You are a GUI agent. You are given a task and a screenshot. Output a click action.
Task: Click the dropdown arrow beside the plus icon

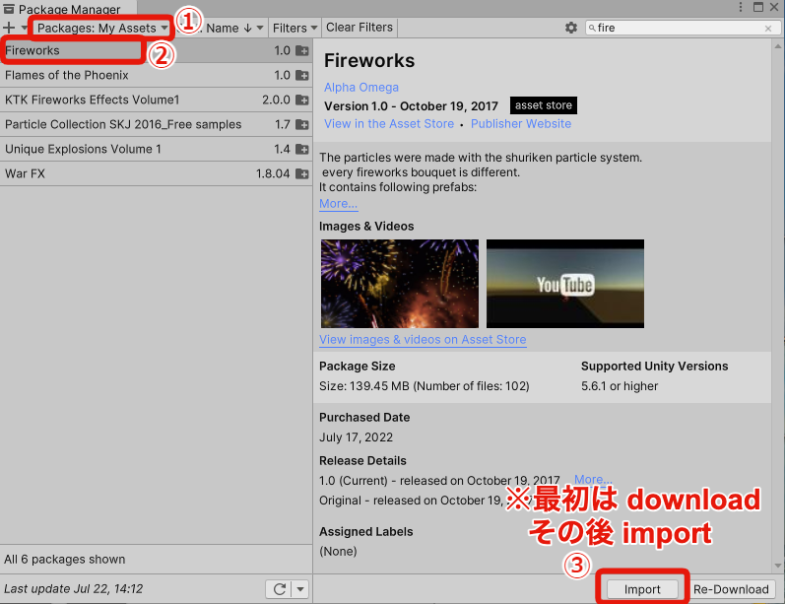tap(24, 28)
